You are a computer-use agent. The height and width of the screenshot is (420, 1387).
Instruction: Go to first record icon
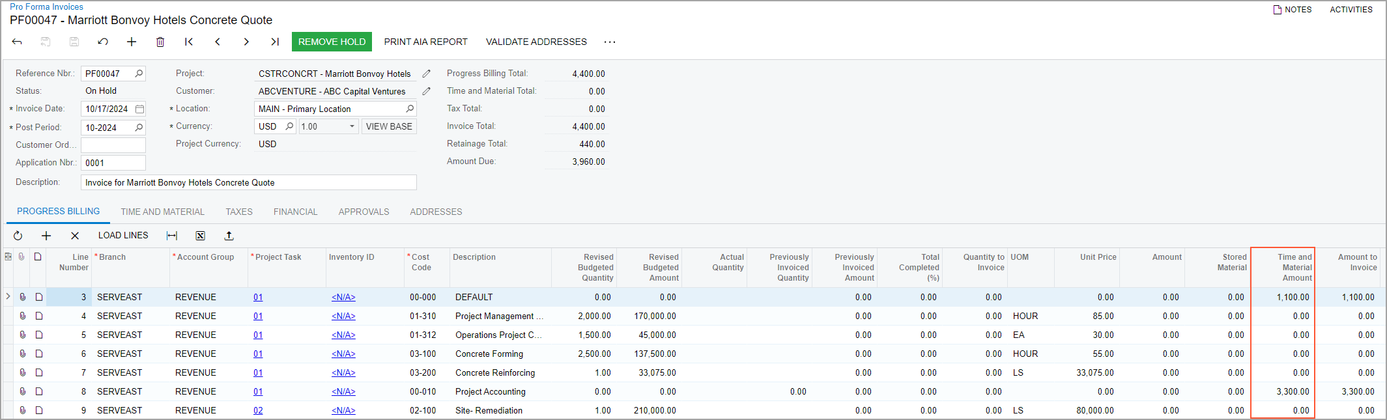[x=189, y=42]
